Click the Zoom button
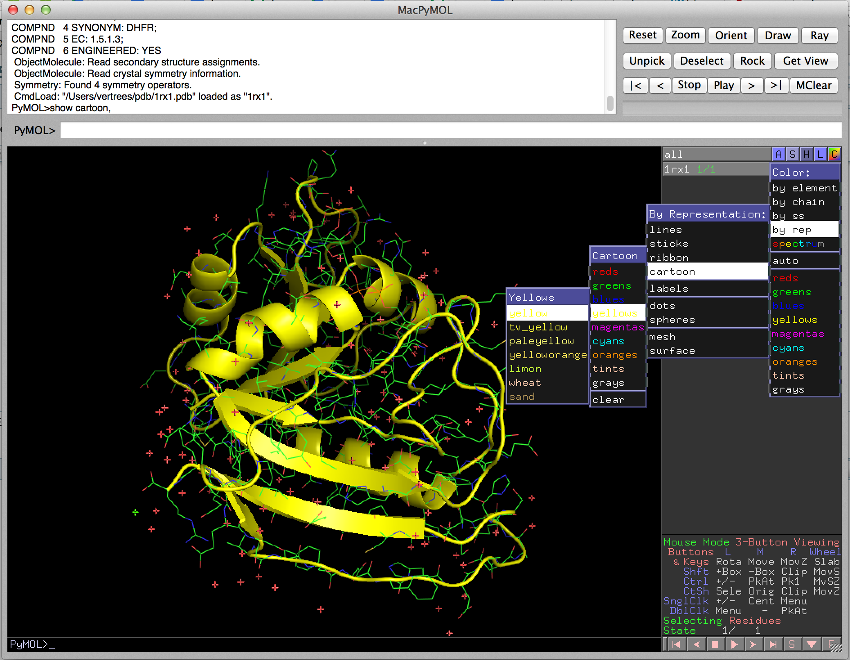This screenshot has height=660, width=850. click(685, 35)
